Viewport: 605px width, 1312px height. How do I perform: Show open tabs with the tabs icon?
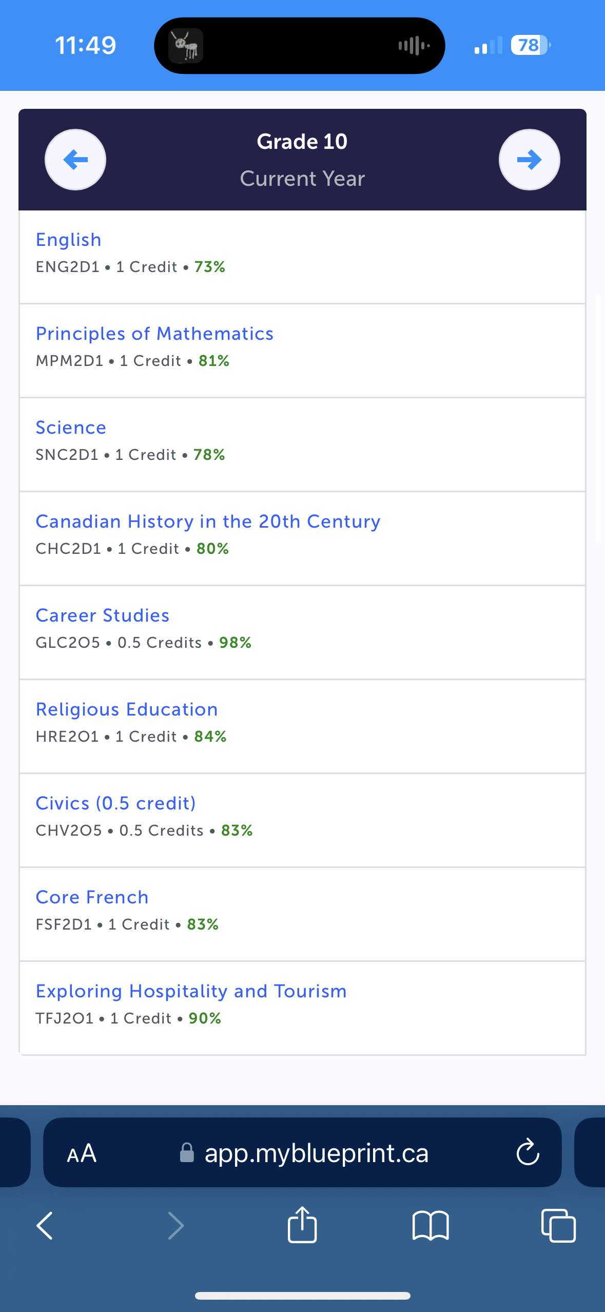click(558, 1226)
